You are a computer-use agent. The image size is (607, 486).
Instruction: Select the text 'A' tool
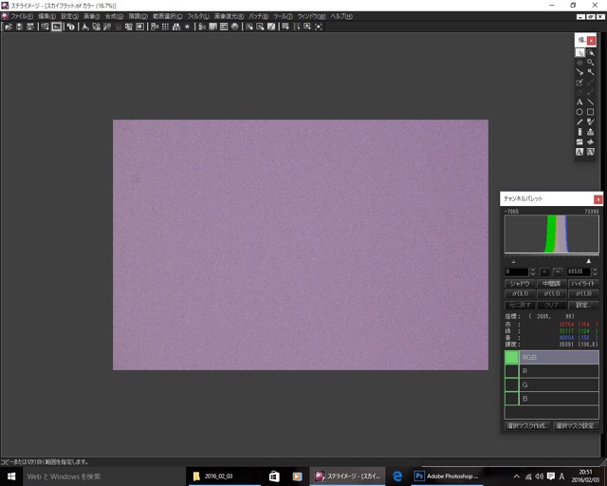tap(579, 102)
